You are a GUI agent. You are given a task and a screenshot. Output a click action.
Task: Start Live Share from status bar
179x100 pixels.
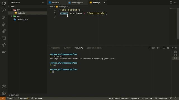[x=37, y=98]
